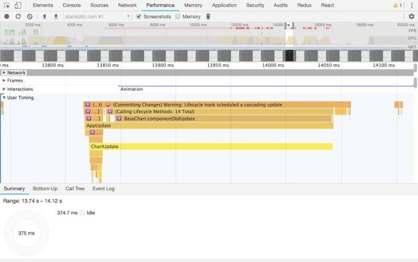
Task: Click the reload and profile icon
Action: (x=18, y=17)
